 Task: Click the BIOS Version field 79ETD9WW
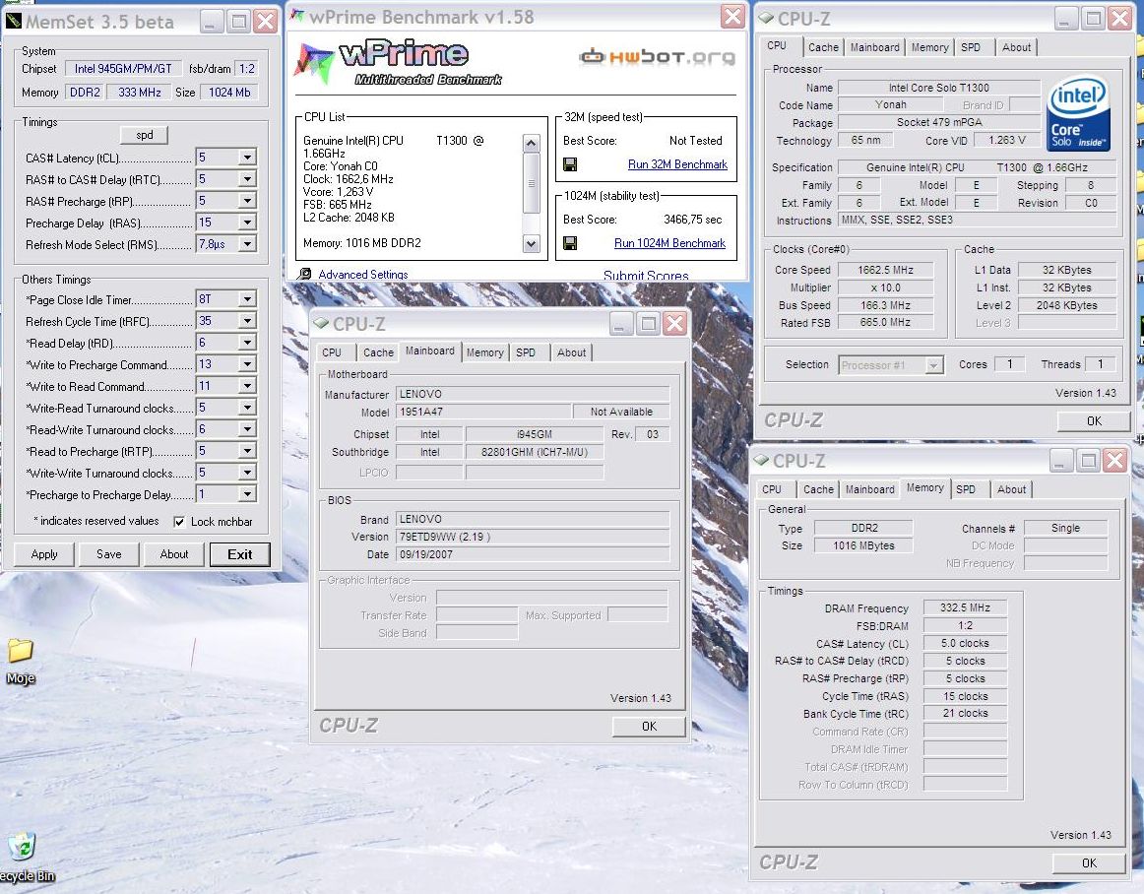coord(533,538)
